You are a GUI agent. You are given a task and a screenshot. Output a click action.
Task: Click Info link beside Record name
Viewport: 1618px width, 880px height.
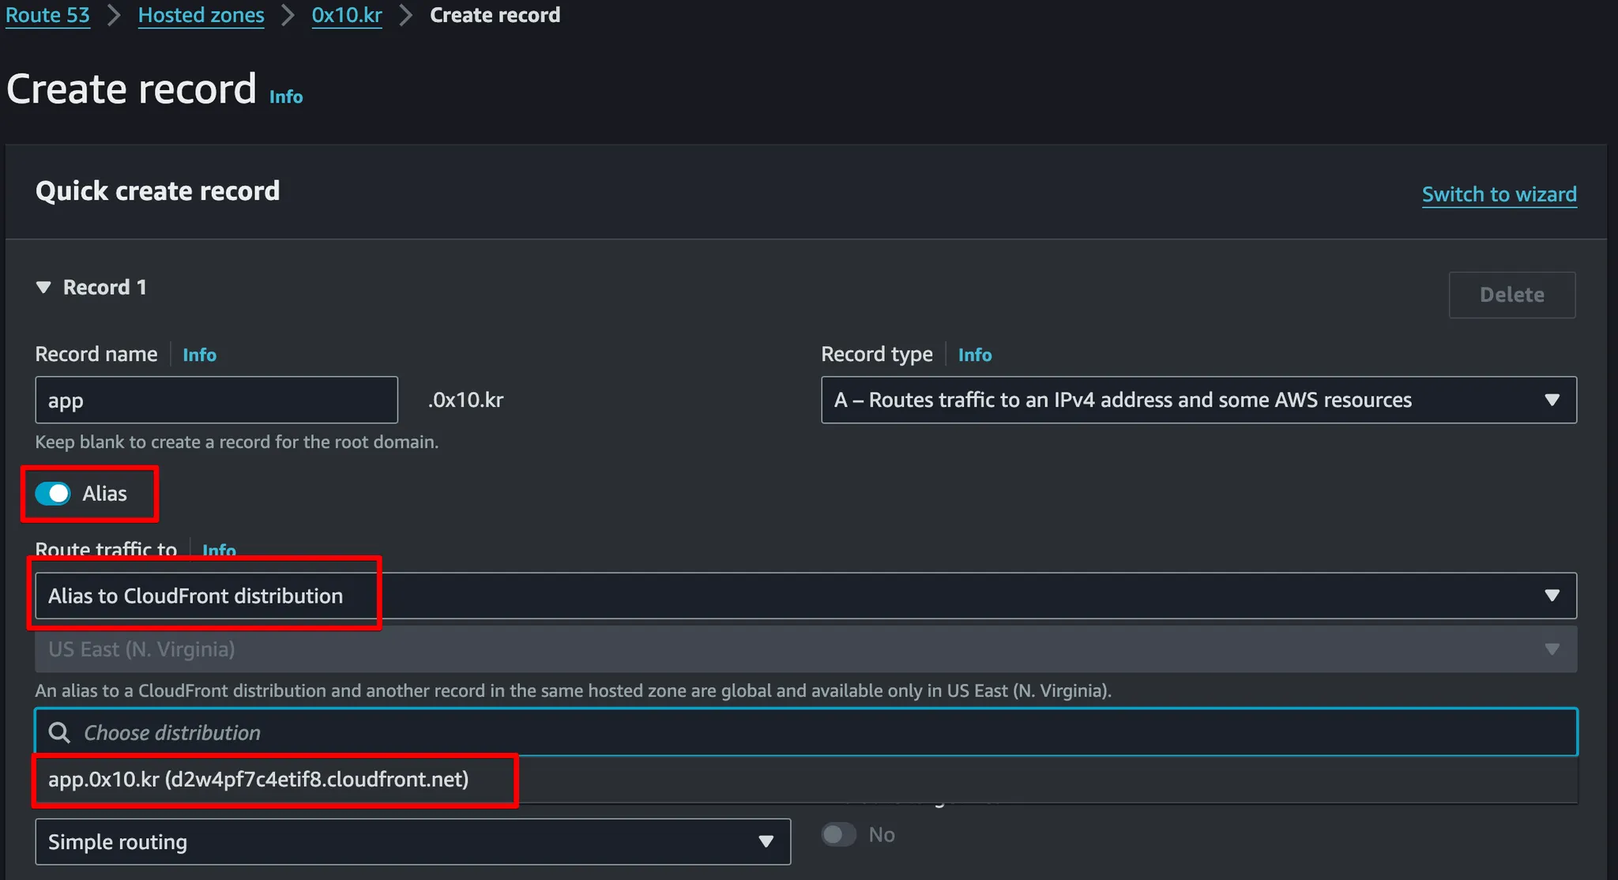pyautogui.click(x=199, y=355)
